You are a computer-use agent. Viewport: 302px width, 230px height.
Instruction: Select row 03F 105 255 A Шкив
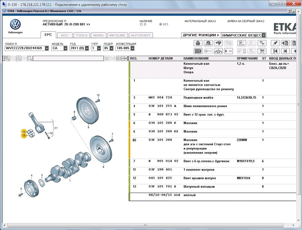click(212, 108)
